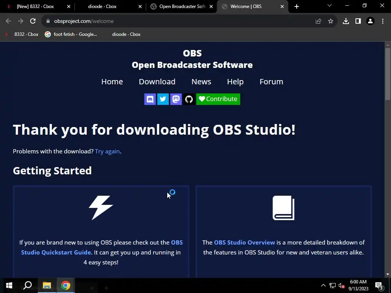Open the Download nav link
Viewport: 391px width, 293px height.
[157, 82]
